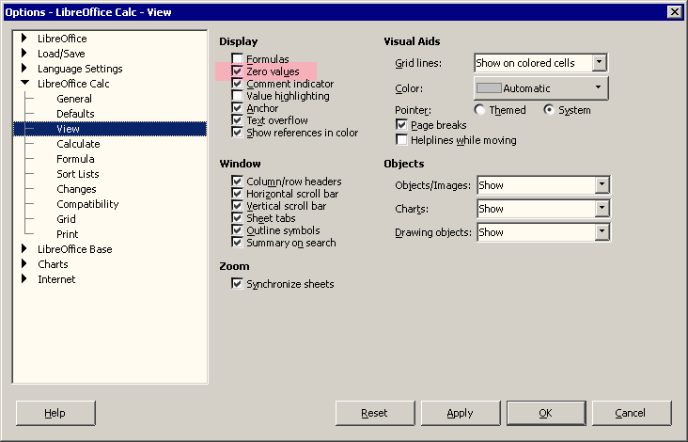Open the grid Color picker dropdown

(x=541, y=88)
